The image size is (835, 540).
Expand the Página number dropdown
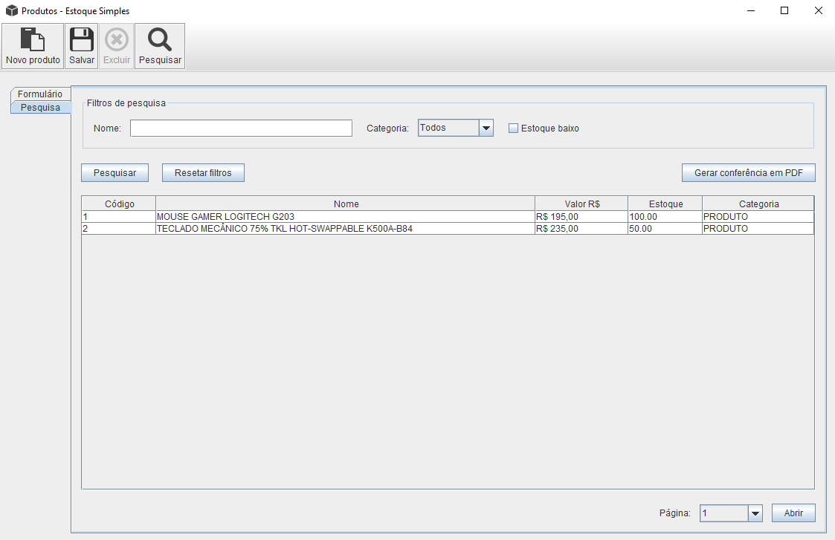click(x=755, y=513)
